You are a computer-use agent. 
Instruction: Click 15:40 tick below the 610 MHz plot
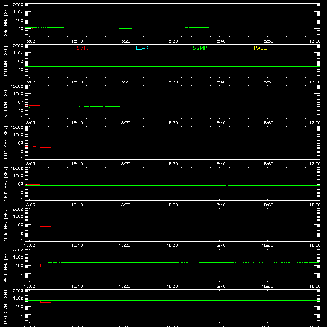point(220,123)
